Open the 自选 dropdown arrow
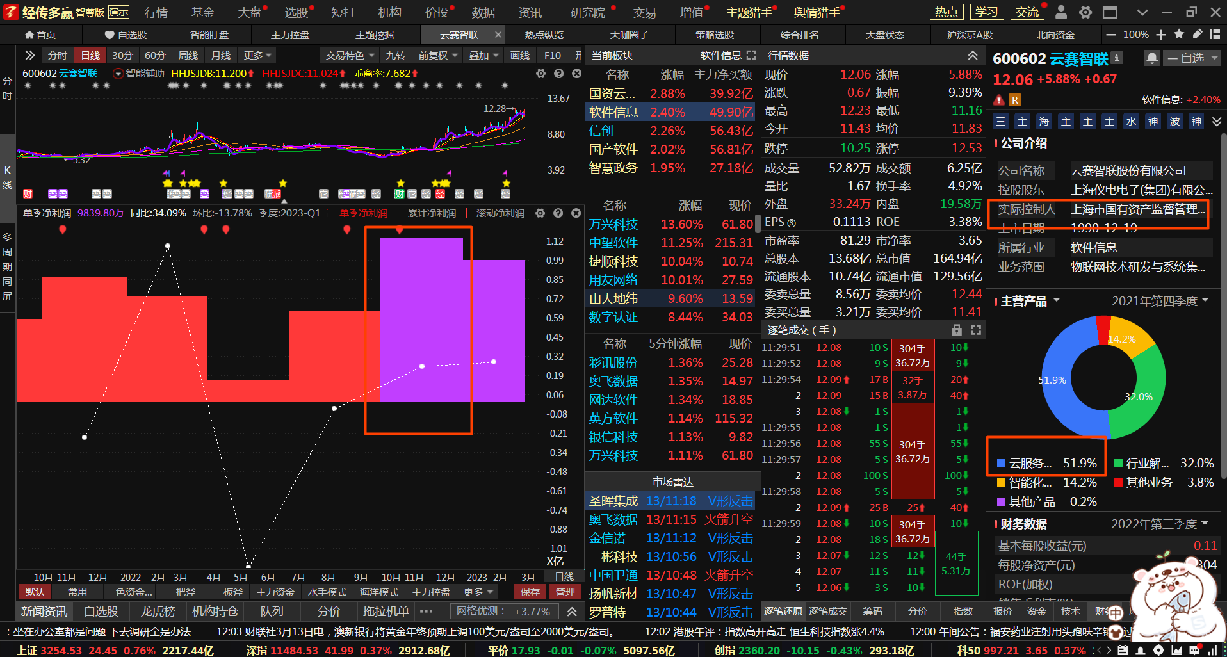Screen dimensions: 1227x657 click(x=1214, y=58)
